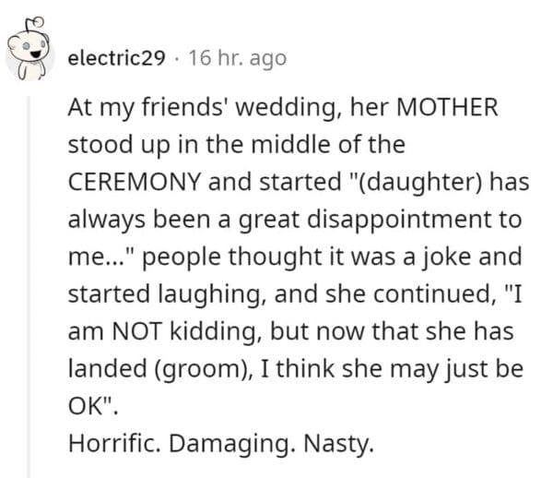Click the "(daughter)" placeholder text
Viewport: 553px width, 478px height.
point(430,184)
